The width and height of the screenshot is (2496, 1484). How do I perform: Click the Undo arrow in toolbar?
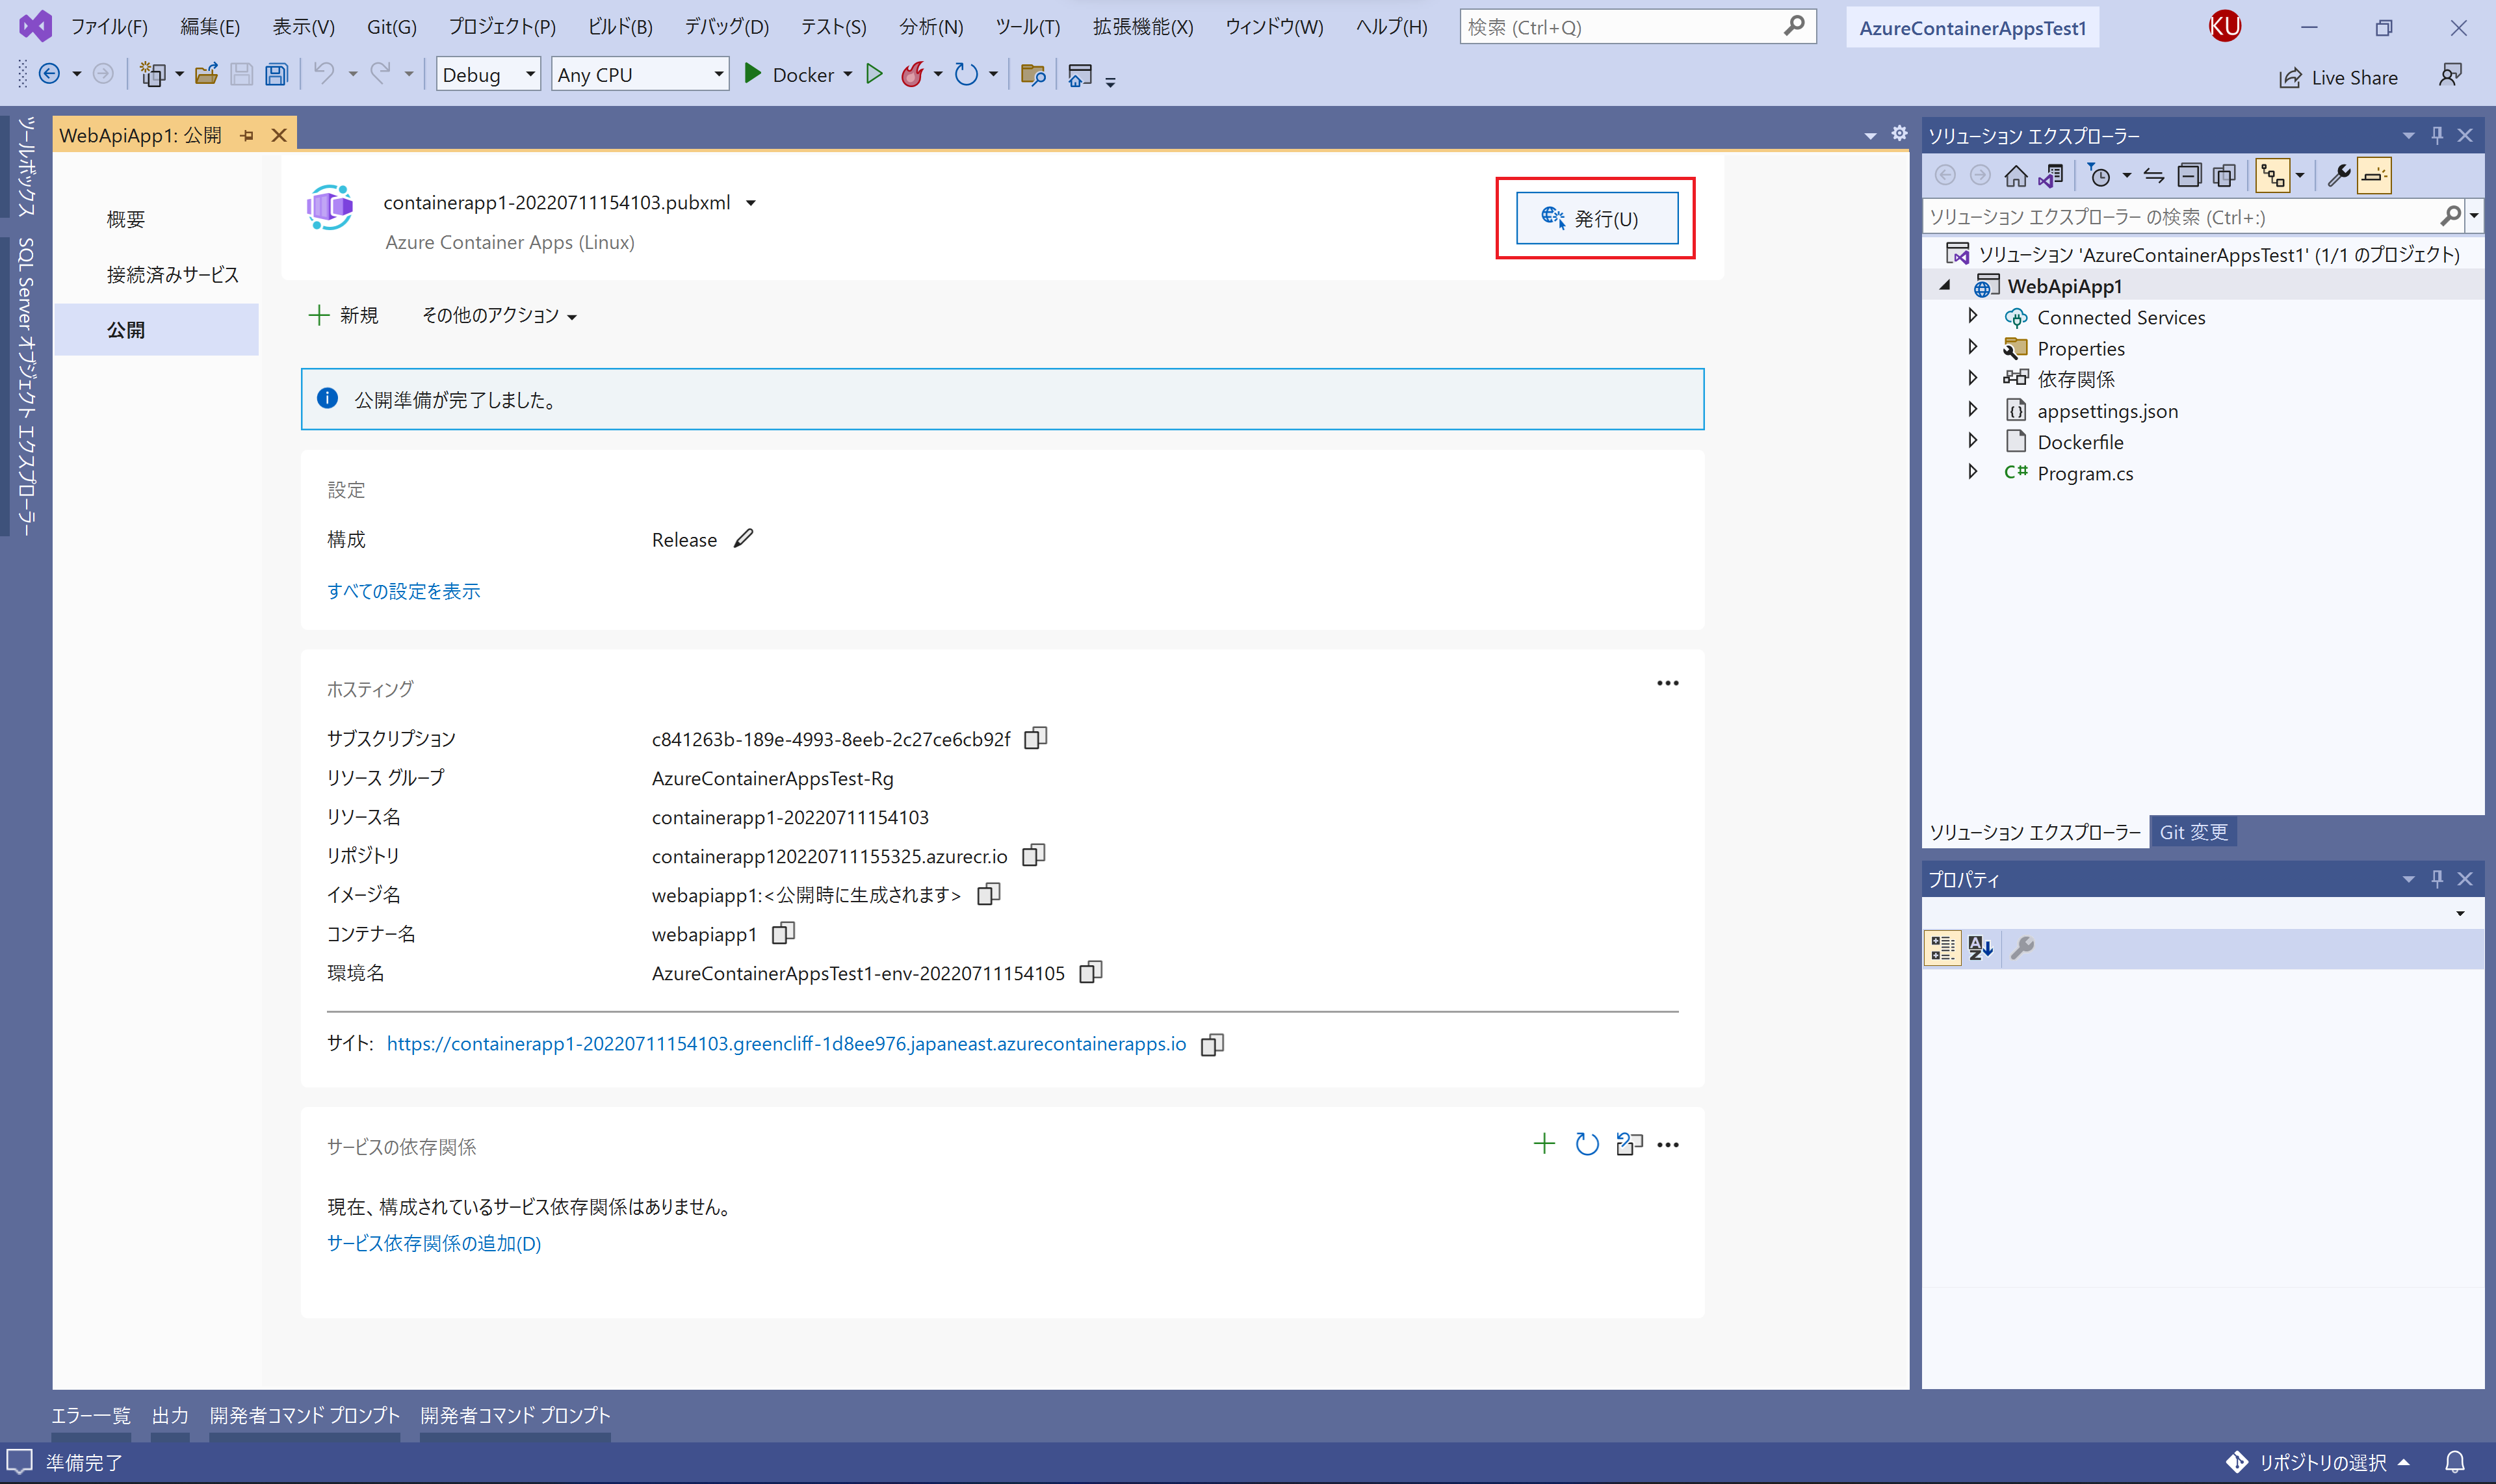click(324, 74)
